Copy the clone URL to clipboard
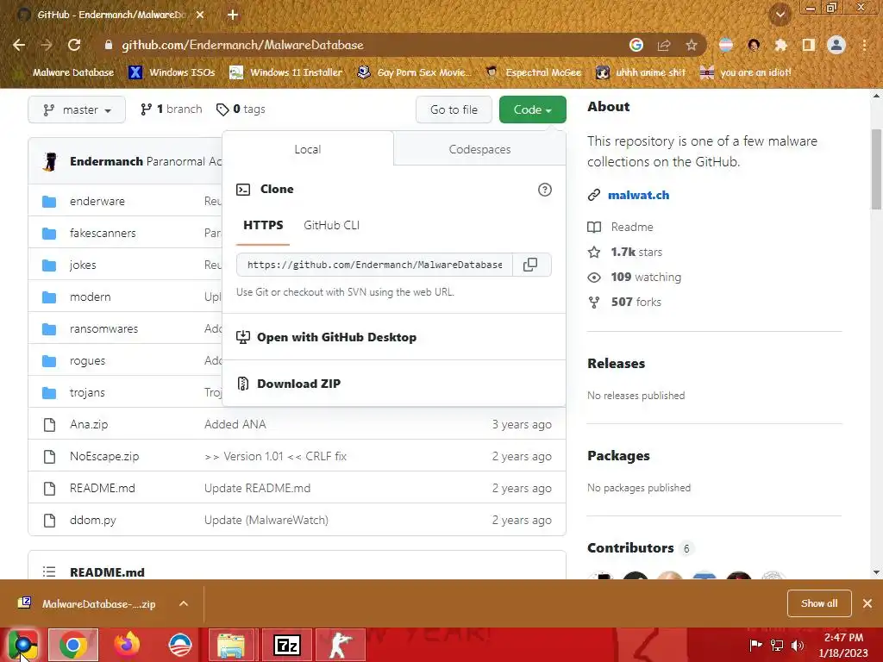883x662 pixels. [x=530, y=265]
